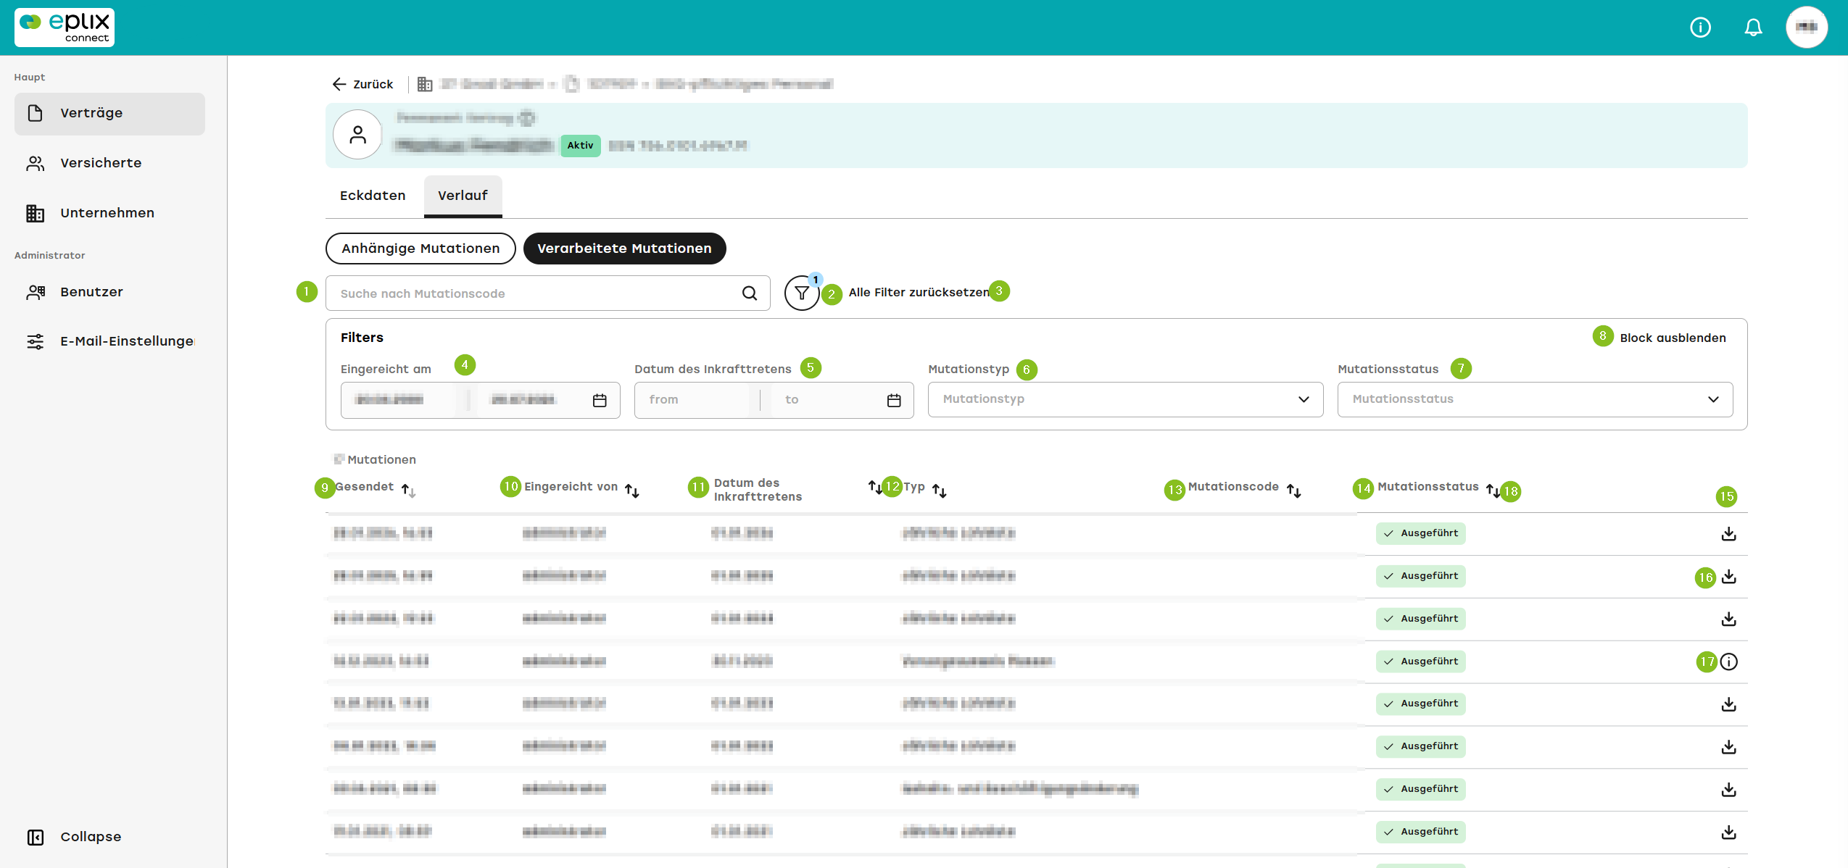Hide the filter block with Block ausblenden
Viewport: 1848px width, 868px height.
(1673, 338)
